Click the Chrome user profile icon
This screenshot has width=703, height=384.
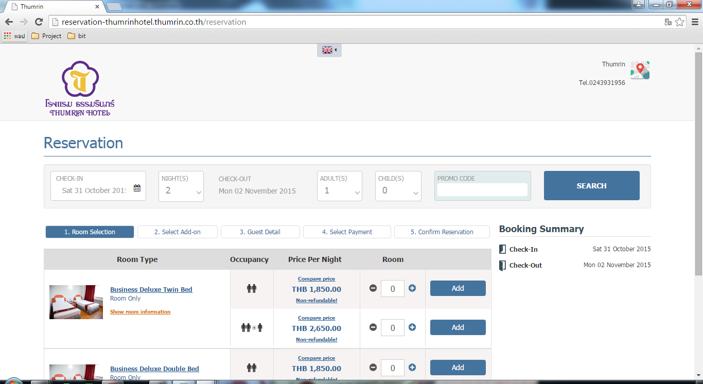[x=638, y=5]
